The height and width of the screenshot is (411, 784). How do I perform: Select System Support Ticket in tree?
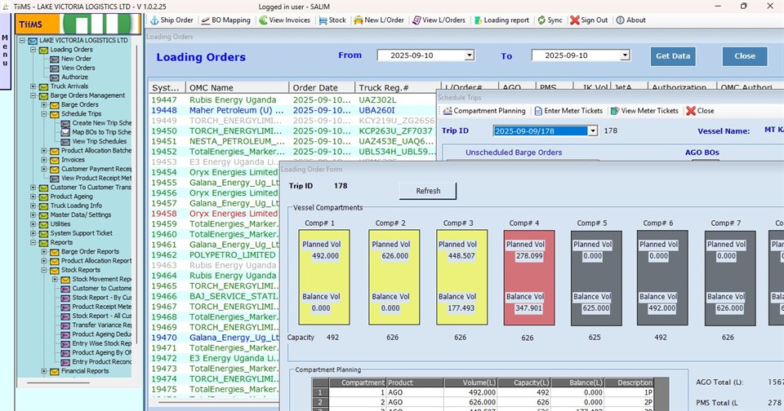81,233
